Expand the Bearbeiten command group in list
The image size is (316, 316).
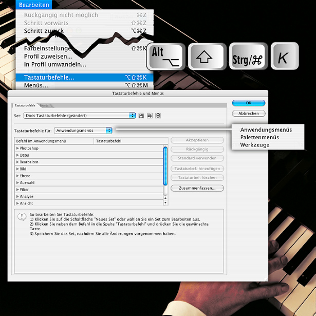[18, 162]
